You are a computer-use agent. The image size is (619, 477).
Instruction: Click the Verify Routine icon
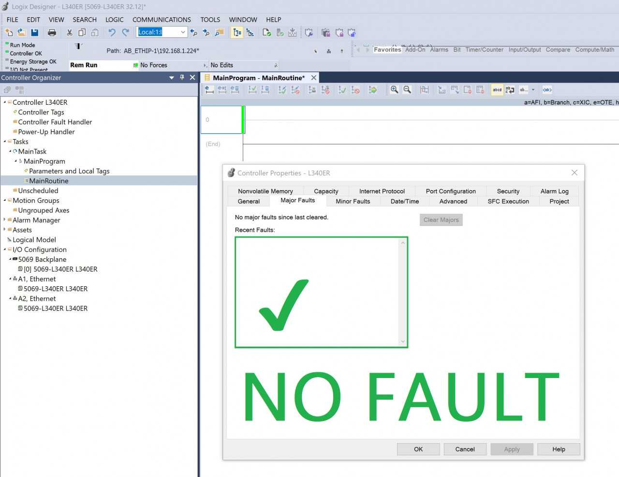coord(266,32)
